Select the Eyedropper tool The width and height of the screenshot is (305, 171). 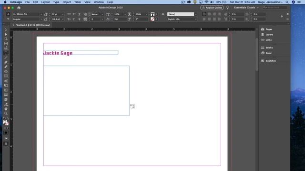pyautogui.click(x=6, y=104)
